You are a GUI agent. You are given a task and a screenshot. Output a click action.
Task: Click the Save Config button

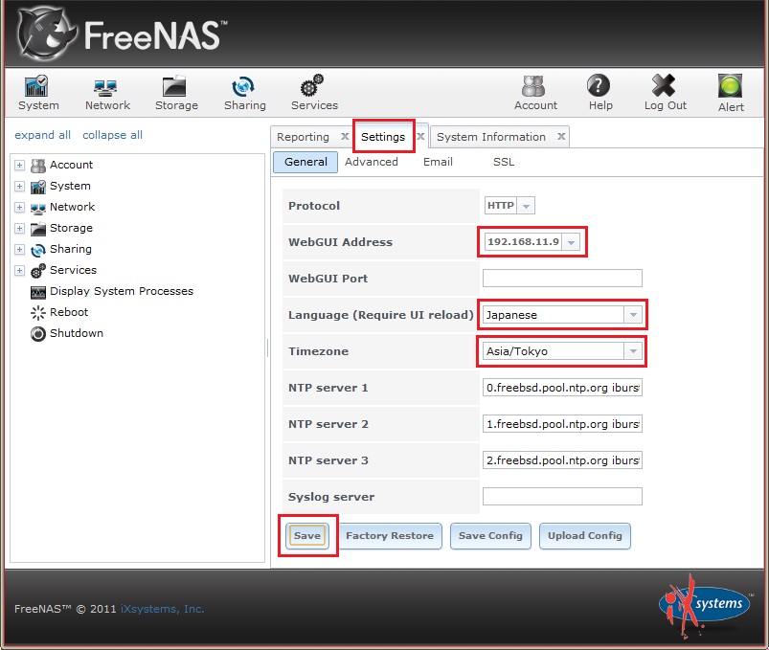click(x=490, y=536)
